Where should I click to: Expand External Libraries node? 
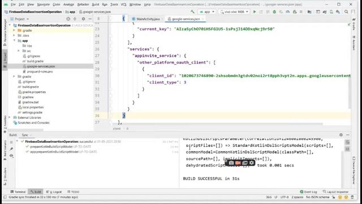10,117
